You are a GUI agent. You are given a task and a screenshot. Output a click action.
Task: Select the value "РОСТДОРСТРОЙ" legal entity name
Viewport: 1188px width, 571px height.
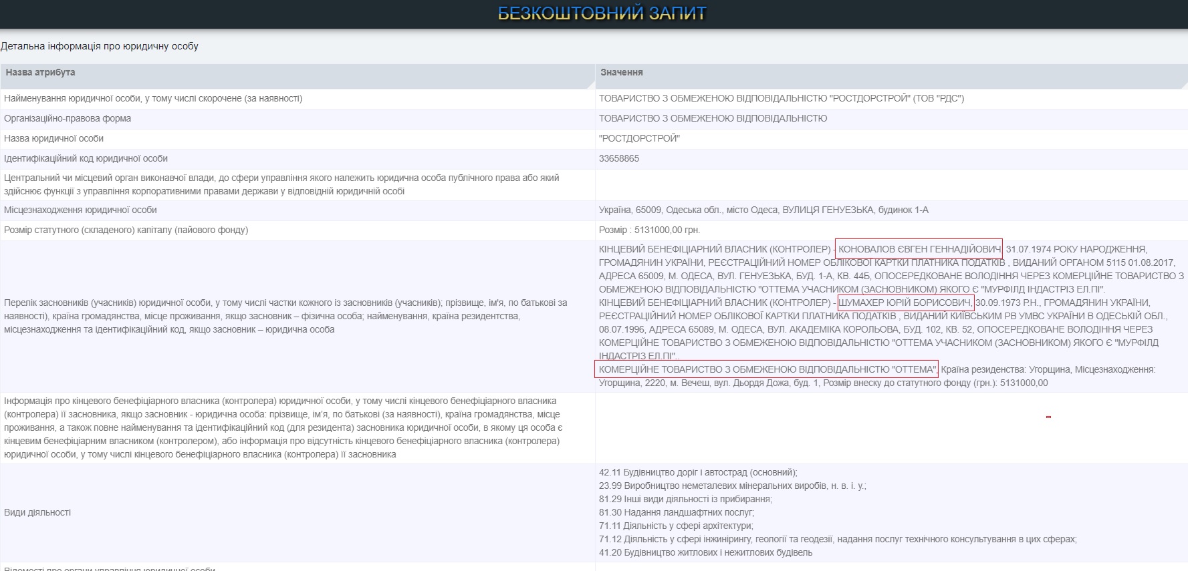click(639, 138)
